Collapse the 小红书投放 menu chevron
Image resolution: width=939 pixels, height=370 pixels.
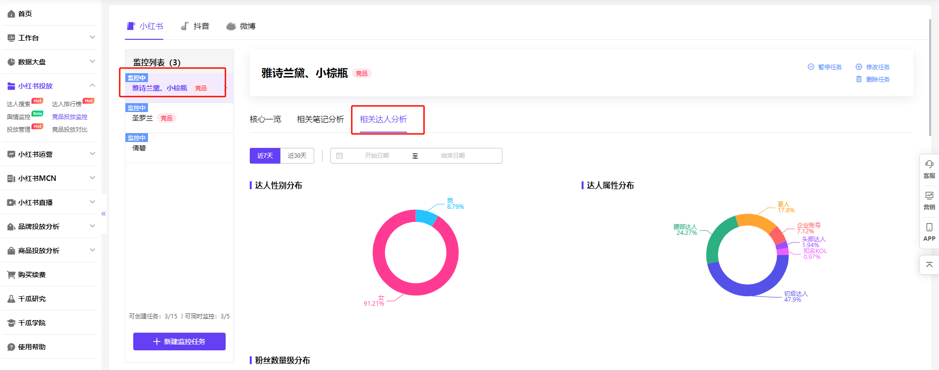tap(92, 85)
